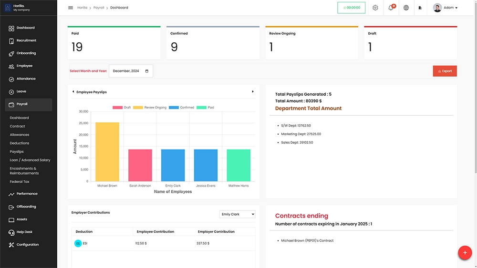The width and height of the screenshot is (477, 268).
Task: Show next chart with right arrow
Action: 253,91
